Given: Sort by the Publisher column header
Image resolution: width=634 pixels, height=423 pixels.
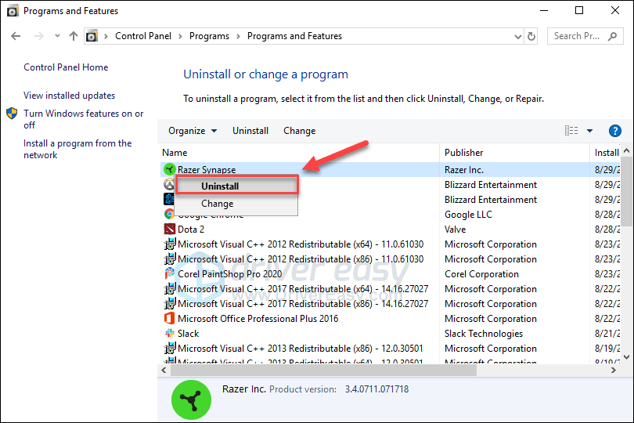Looking at the screenshot, I should pyautogui.click(x=464, y=153).
